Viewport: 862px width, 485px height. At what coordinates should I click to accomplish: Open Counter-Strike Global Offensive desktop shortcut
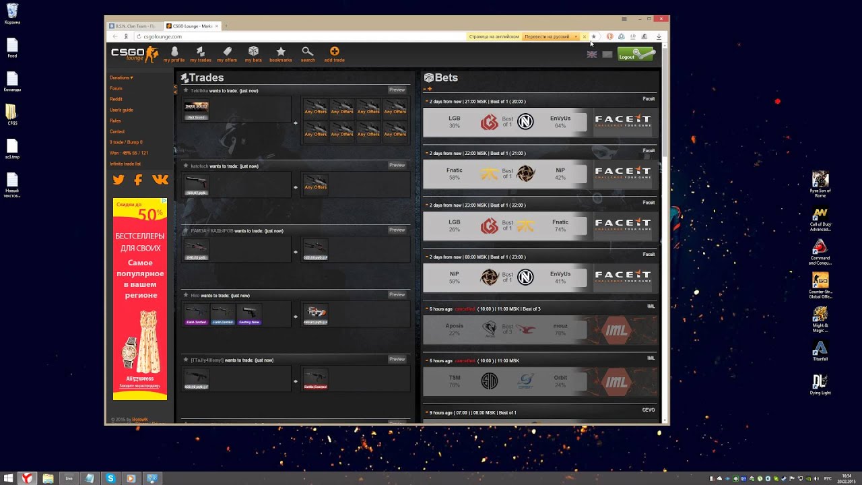(820, 286)
